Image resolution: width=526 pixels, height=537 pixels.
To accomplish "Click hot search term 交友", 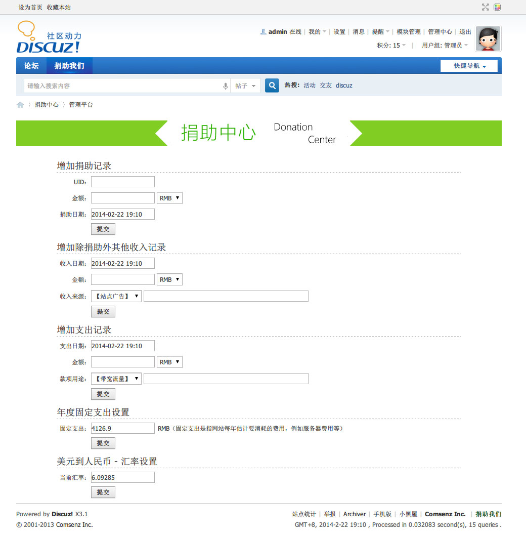I will 326,86.
